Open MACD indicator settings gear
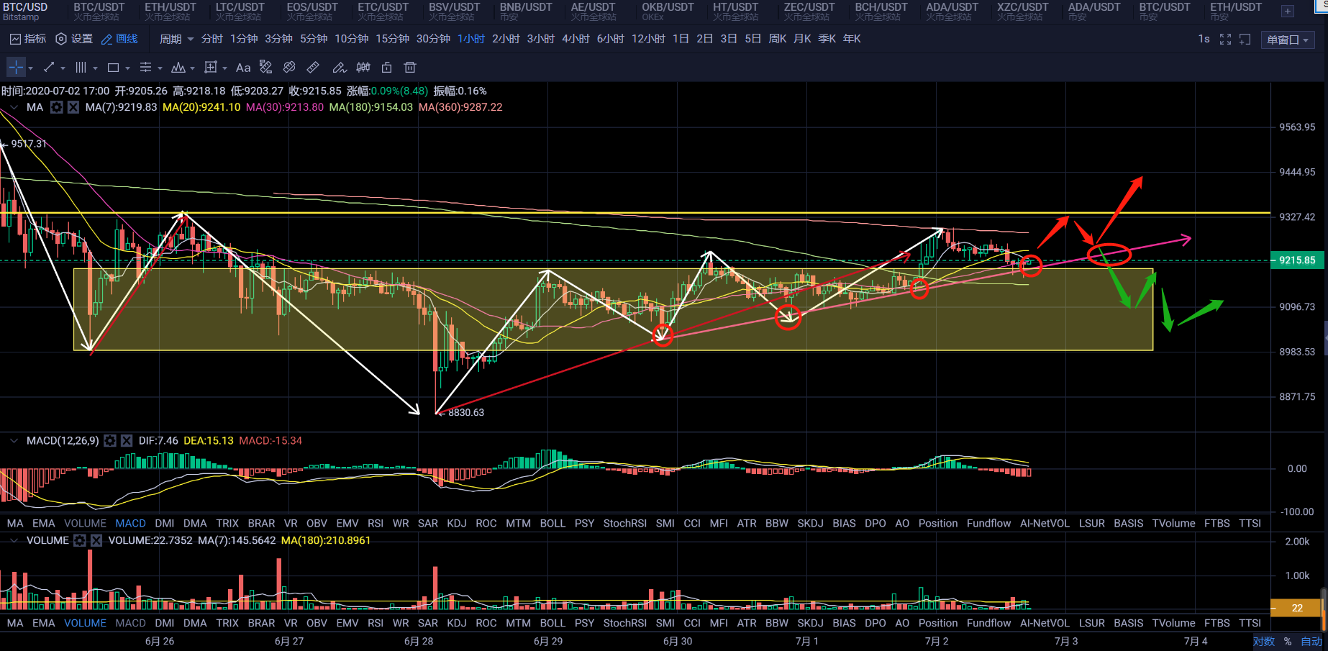Viewport: 1328px width, 651px height. [110, 441]
